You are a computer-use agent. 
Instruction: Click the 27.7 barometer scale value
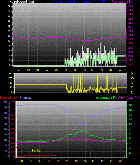point(131,39)
